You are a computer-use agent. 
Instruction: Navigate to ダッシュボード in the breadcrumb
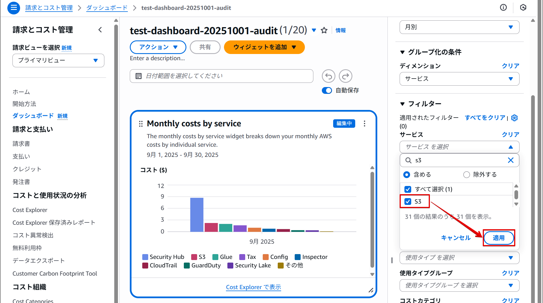click(107, 8)
